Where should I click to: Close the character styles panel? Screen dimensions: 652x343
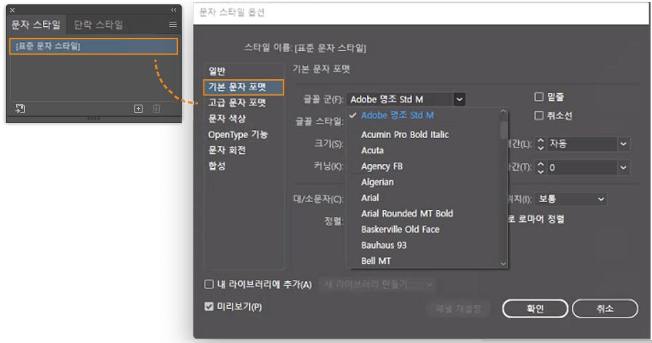tap(12, 10)
